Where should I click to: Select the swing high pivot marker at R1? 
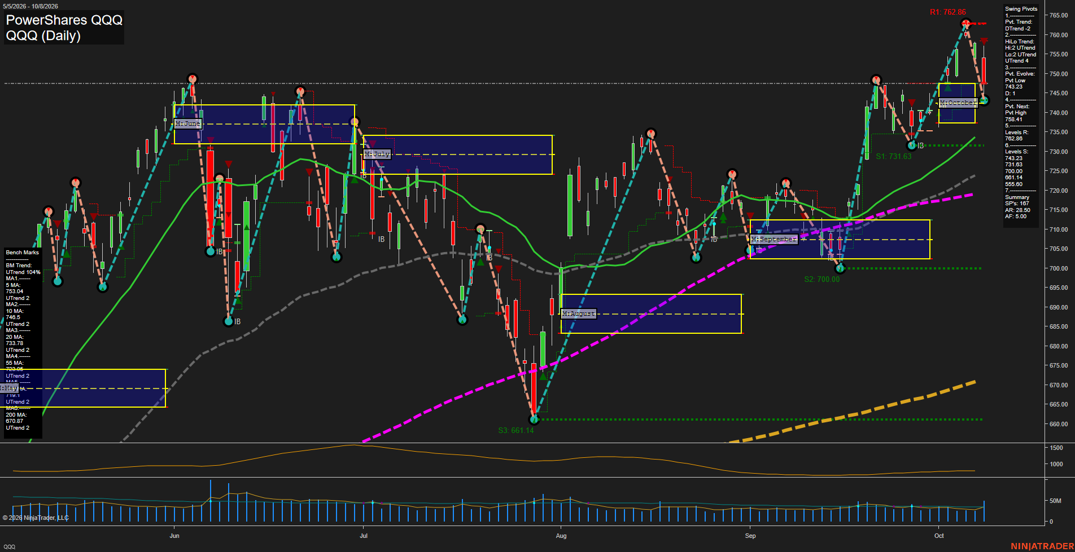[966, 24]
